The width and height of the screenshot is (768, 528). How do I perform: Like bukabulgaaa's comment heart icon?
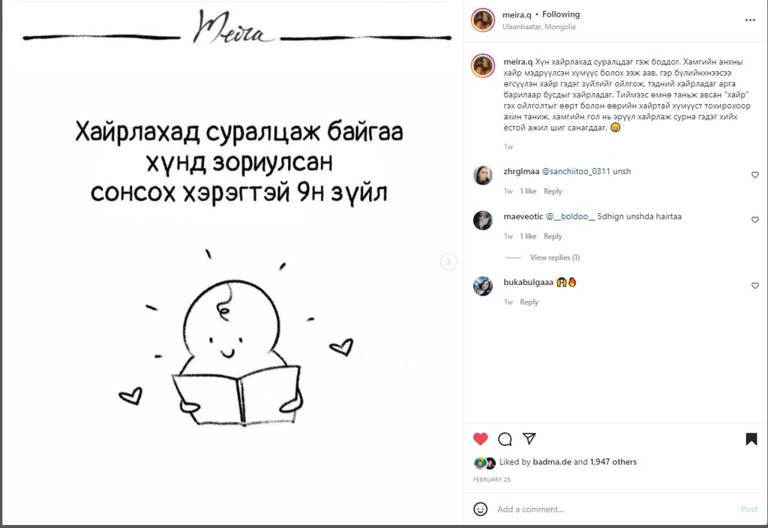pyautogui.click(x=754, y=286)
